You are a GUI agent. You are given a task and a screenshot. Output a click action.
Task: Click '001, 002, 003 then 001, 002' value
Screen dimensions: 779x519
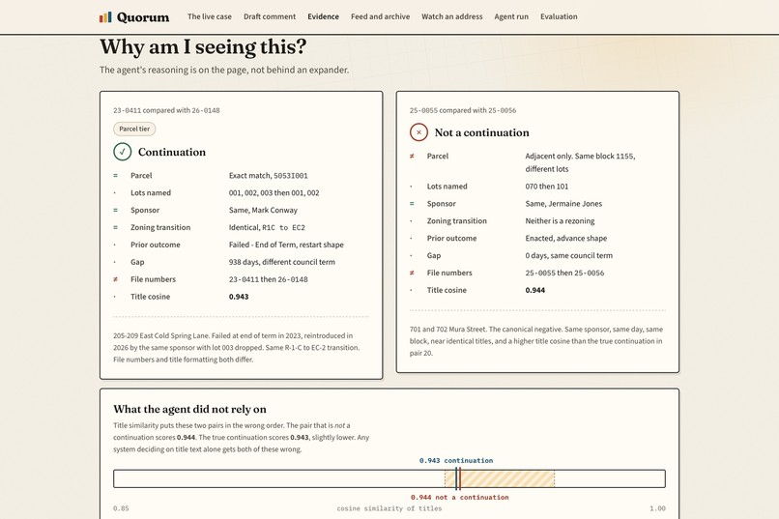pyautogui.click(x=274, y=192)
